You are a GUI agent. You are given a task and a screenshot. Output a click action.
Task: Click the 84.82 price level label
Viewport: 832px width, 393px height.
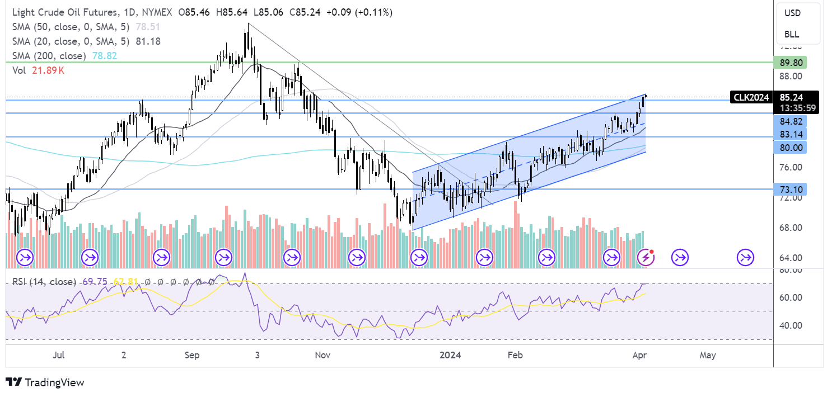coord(789,121)
